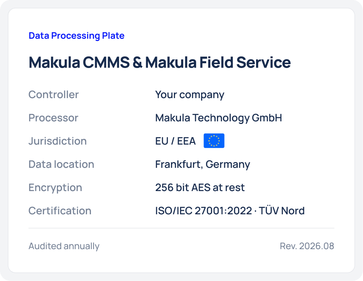Click the EU flag icon
The image size is (363, 281).
[214, 141]
